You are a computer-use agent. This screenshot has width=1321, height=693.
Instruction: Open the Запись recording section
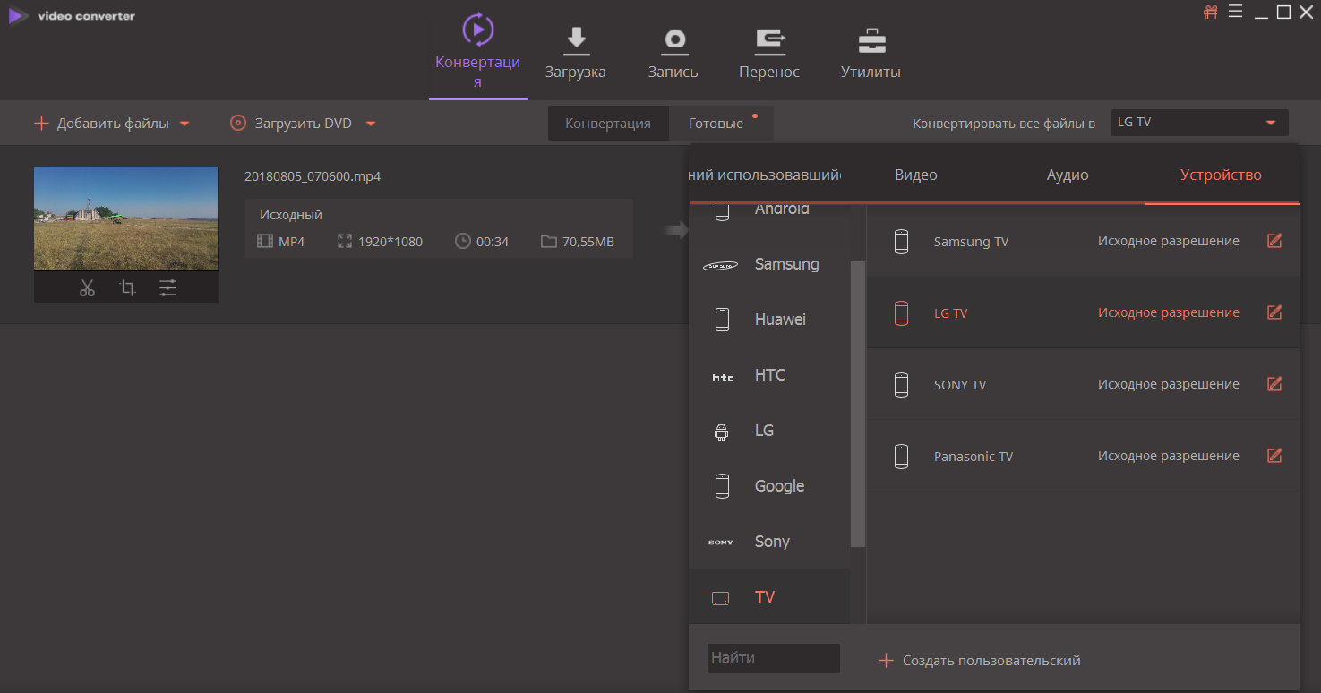click(x=673, y=54)
